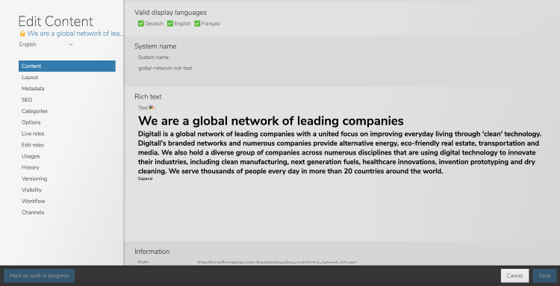Viewport: 560px width, 286px height.
Task: Click the System name section heading
Action: 155,46
